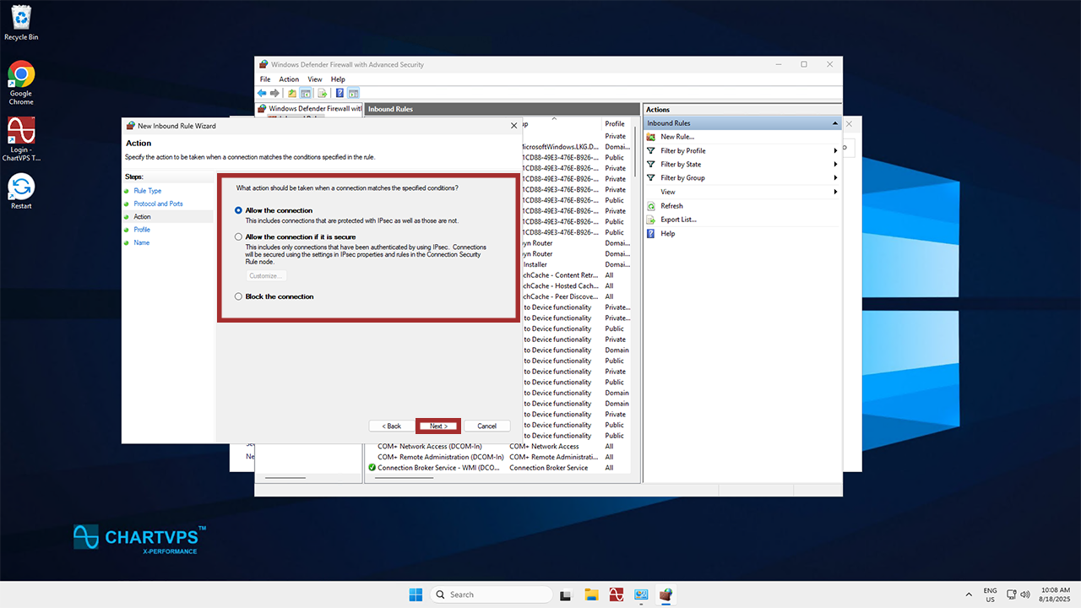Collapse the Inbound Rules actions section

[x=835, y=123]
